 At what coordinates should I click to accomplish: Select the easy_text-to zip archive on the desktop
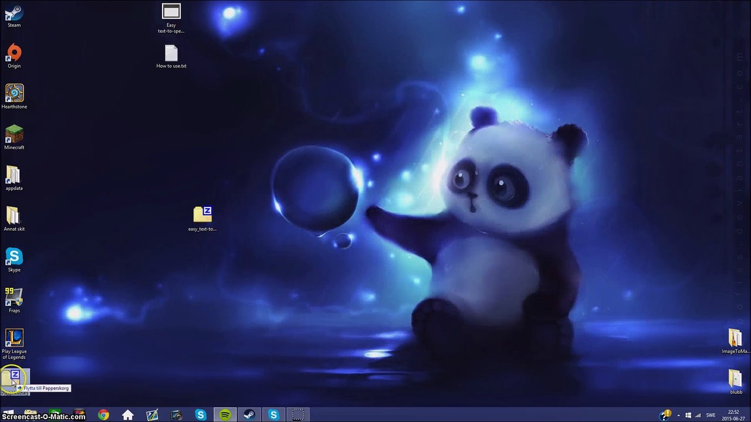tap(202, 219)
